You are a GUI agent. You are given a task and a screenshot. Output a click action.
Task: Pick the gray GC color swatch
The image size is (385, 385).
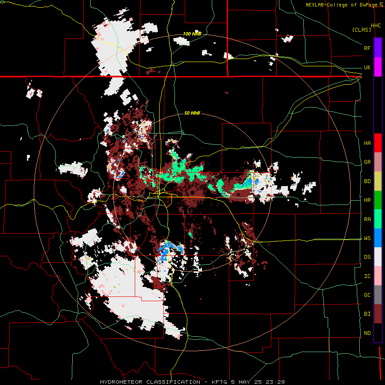[378, 295]
